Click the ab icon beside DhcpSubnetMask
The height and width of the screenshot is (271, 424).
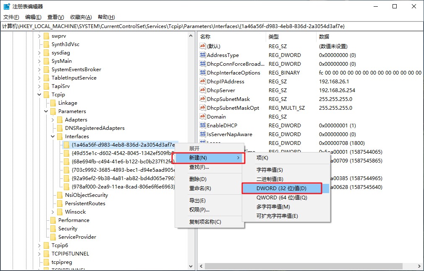tap(202, 99)
